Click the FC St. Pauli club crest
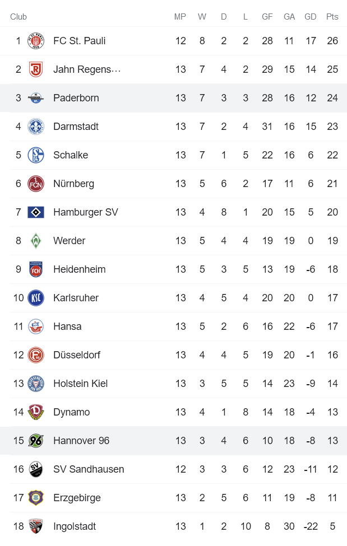 35,40
